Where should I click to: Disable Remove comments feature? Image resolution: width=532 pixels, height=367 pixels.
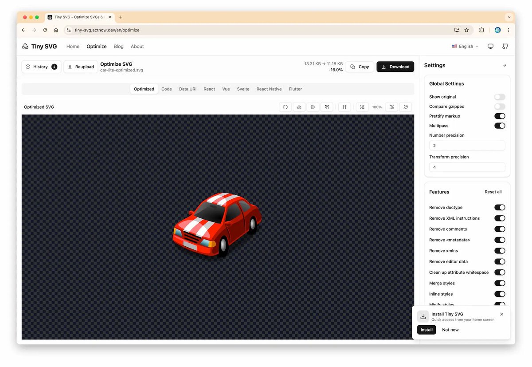tap(500, 229)
